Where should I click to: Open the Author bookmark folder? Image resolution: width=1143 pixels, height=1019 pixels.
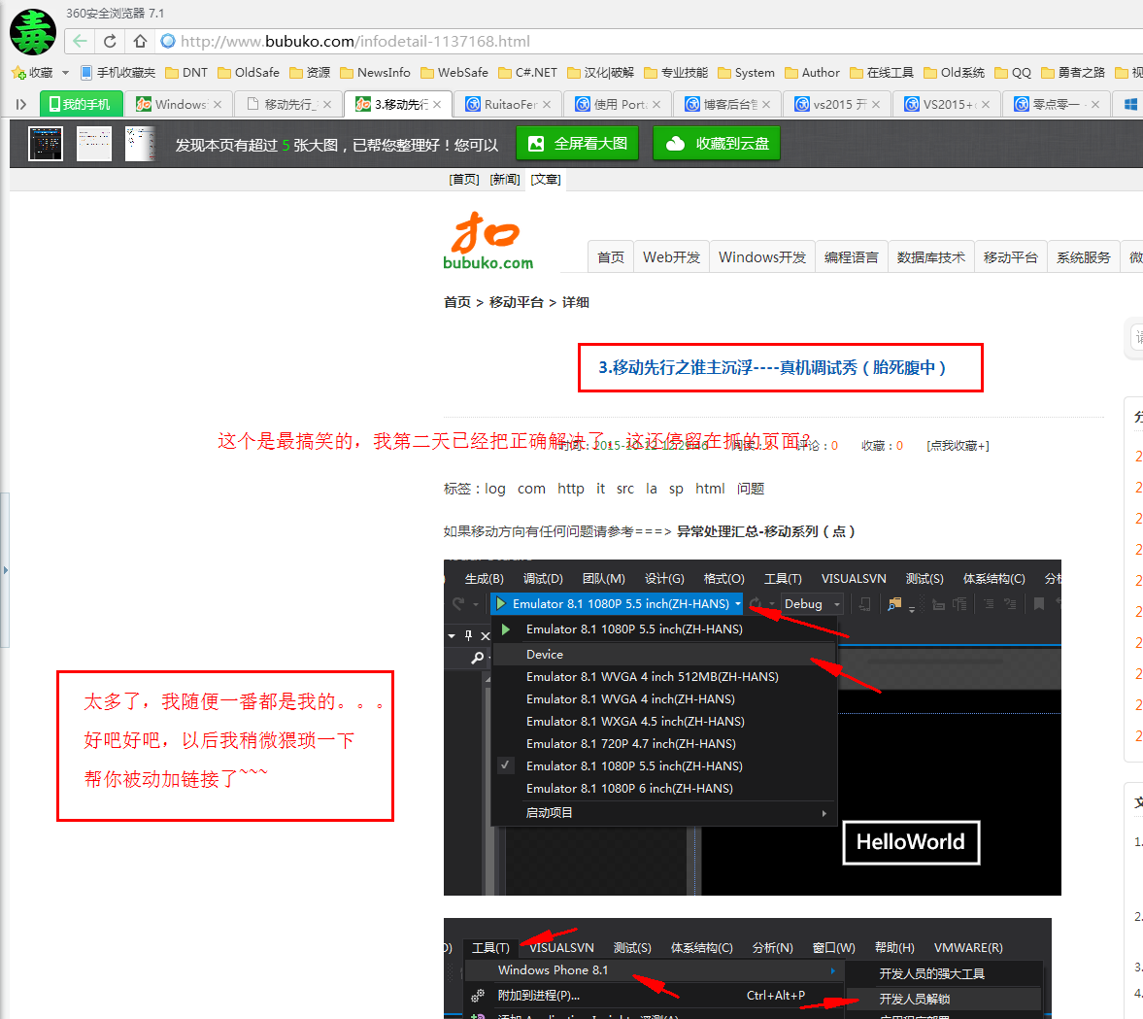click(812, 73)
